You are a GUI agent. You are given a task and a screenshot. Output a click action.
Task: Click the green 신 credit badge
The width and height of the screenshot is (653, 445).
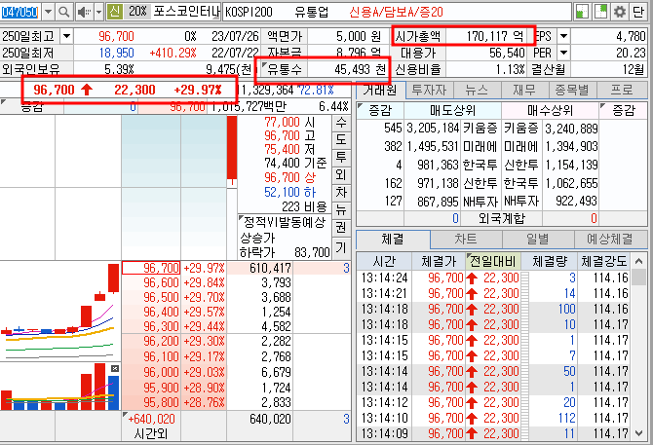(115, 12)
